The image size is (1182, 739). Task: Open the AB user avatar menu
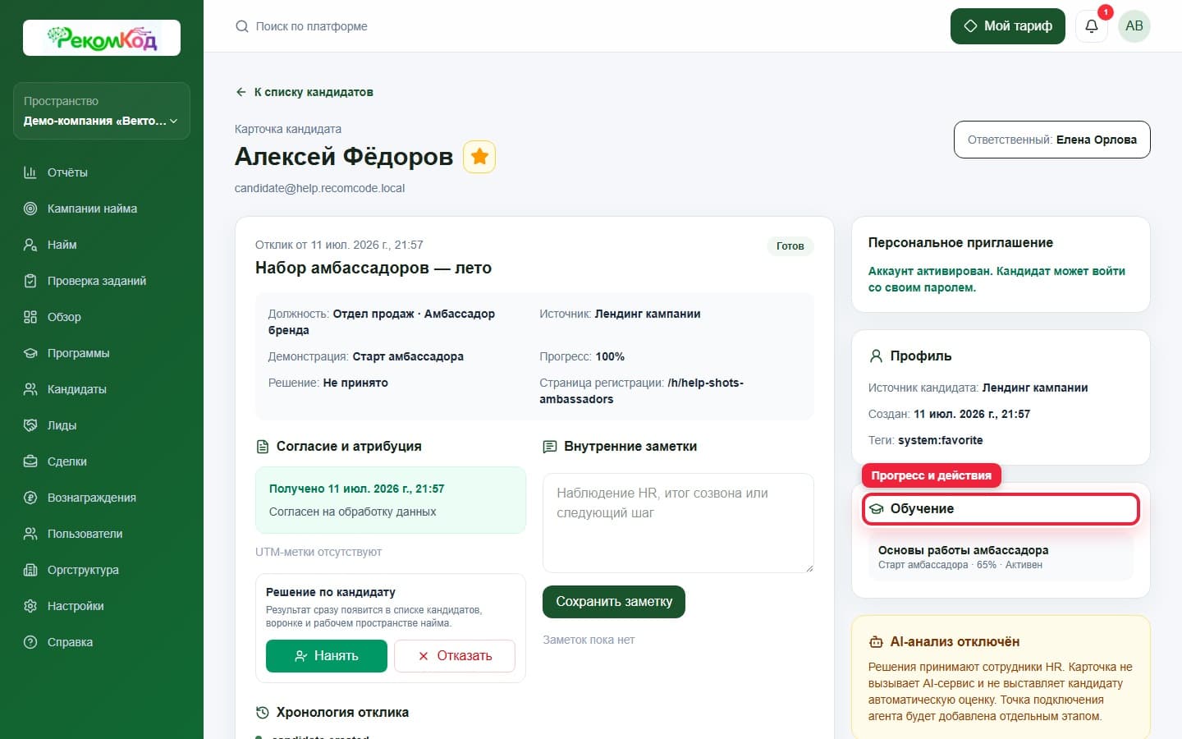click(x=1134, y=26)
